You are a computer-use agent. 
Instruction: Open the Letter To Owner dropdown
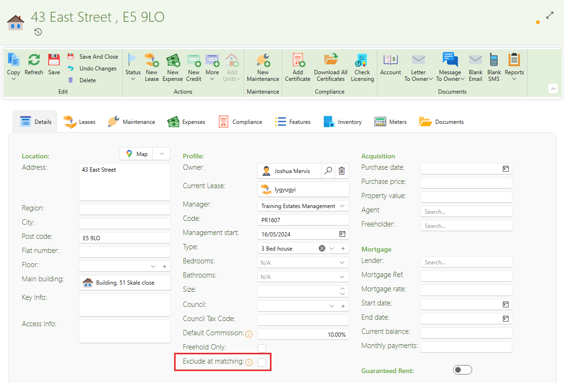tap(430, 79)
